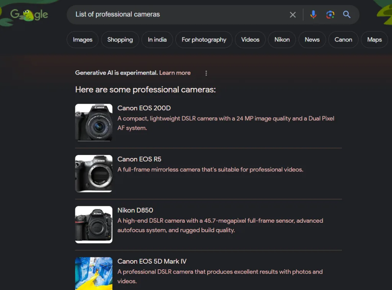
Task: Start voice search with microphone icon
Action: click(x=313, y=15)
